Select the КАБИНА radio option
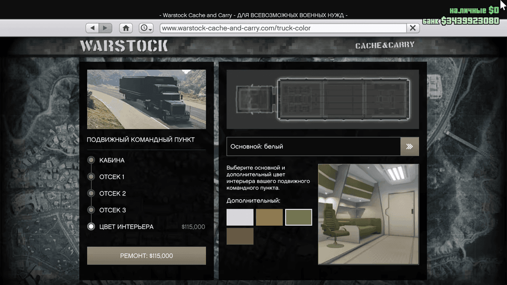 pyautogui.click(x=91, y=160)
